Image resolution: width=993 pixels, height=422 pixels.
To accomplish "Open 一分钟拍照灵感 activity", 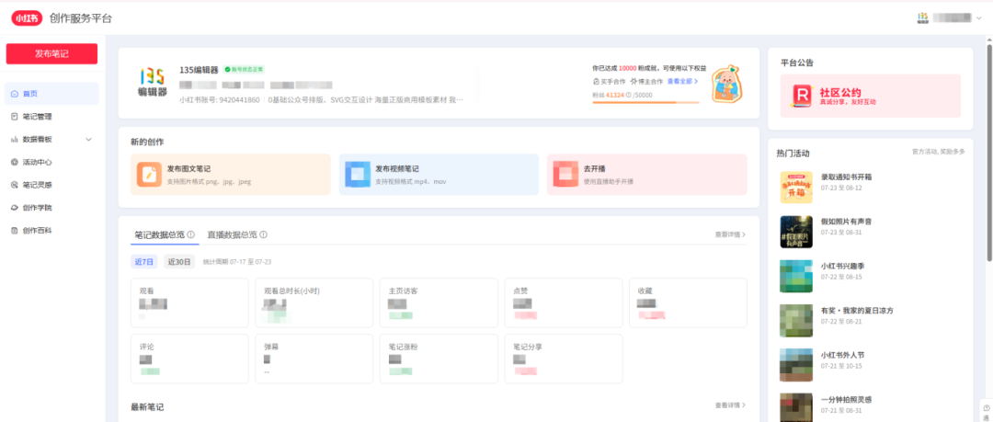I will [846, 400].
